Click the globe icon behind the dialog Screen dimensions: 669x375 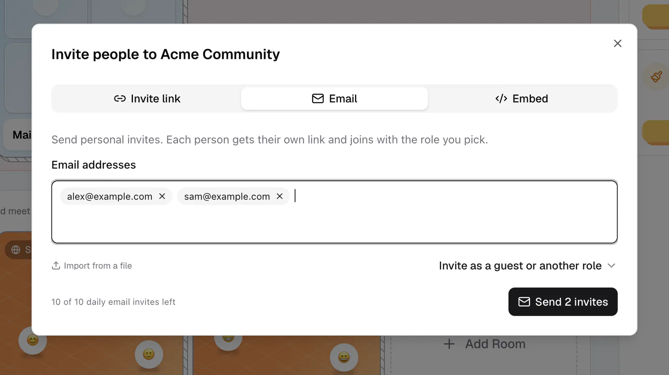tap(16, 250)
